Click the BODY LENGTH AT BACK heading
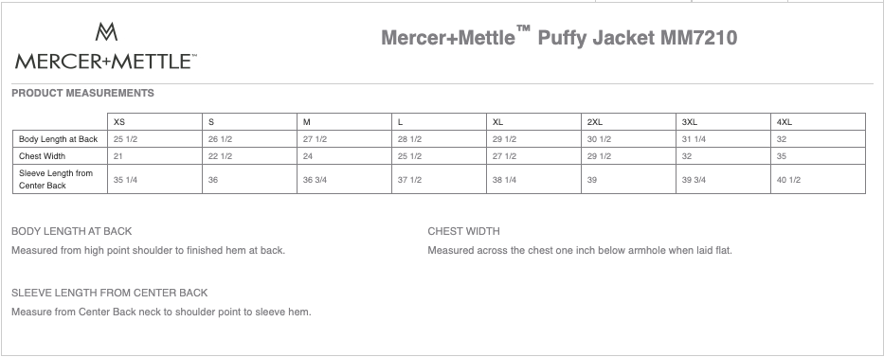This screenshot has width=884, height=357. [72, 231]
